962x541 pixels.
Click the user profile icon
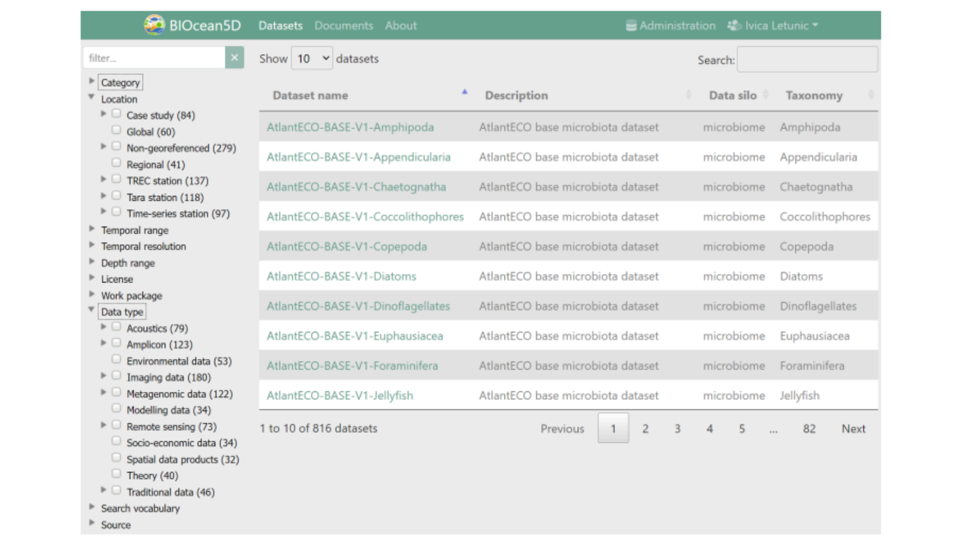tap(734, 25)
